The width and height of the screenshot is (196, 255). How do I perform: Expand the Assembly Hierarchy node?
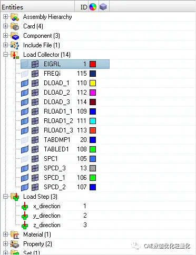[5, 17]
